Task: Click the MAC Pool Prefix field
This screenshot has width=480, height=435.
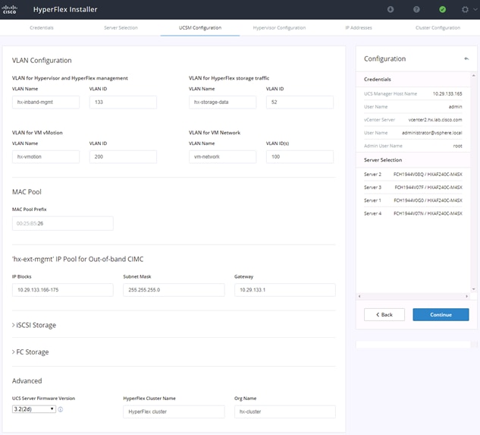Action: pyautogui.click(x=63, y=223)
